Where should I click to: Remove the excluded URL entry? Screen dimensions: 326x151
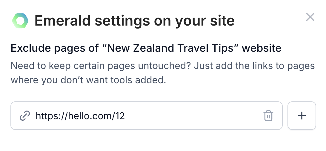pyautogui.click(x=268, y=116)
